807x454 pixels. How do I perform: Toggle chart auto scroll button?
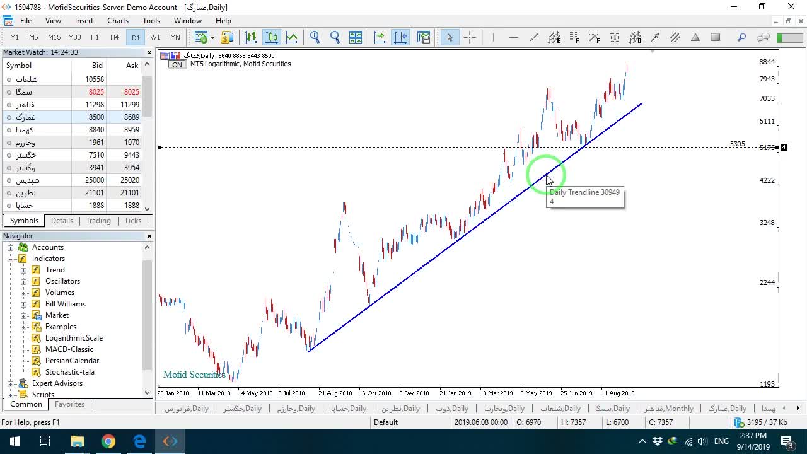click(x=380, y=37)
